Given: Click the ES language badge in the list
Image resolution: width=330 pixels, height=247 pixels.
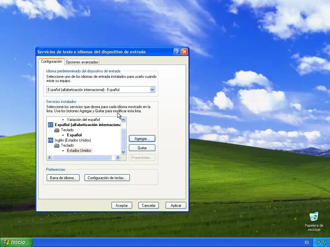Looking at the screenshot, I should point(50,125).
